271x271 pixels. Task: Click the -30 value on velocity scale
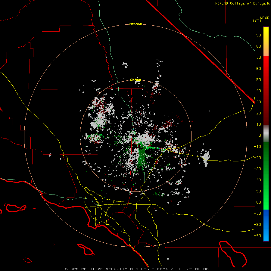click(257, 169)
